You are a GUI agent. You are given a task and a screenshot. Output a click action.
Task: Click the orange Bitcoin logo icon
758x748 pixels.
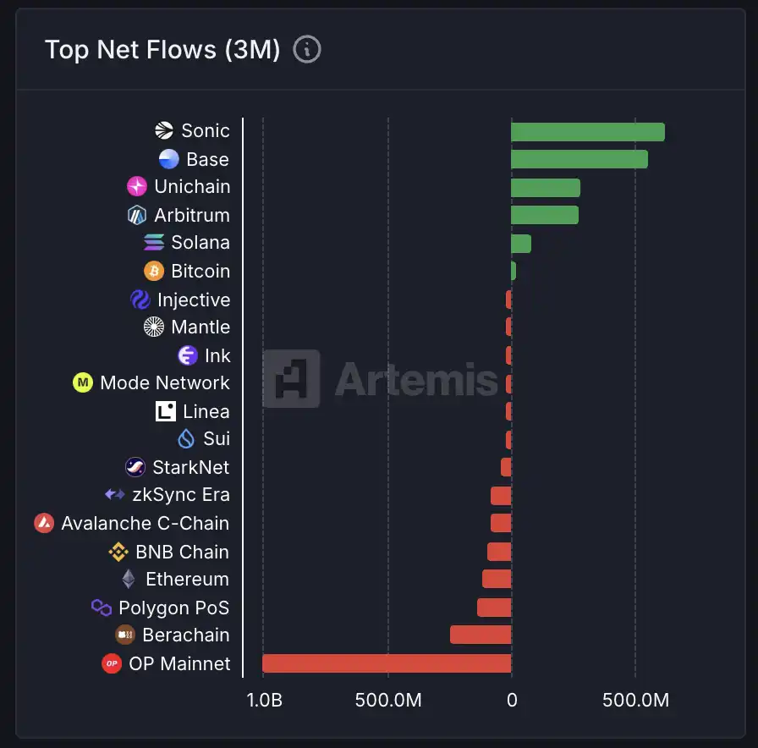click(154, 271)
